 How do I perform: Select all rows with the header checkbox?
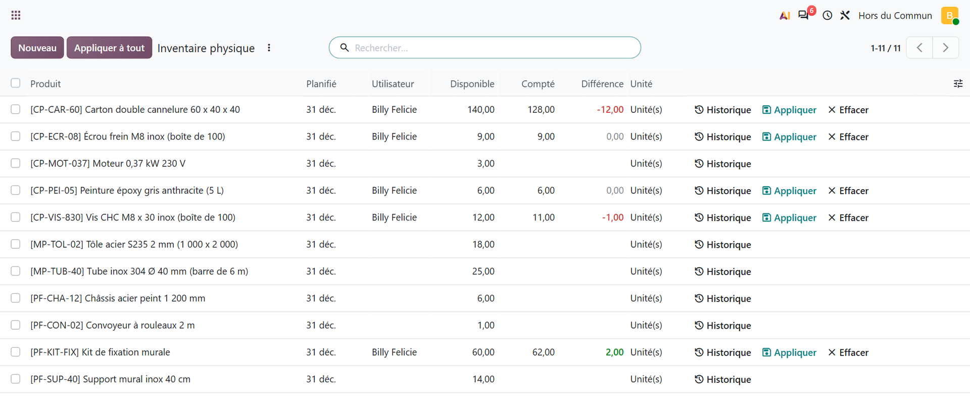[x=16, y=83]
